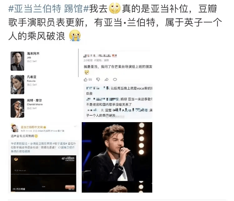The width and height of the screenshot is (234, 201).
Task: Click the 凡希亚 name in cast list
Action: tap(32, 77)
